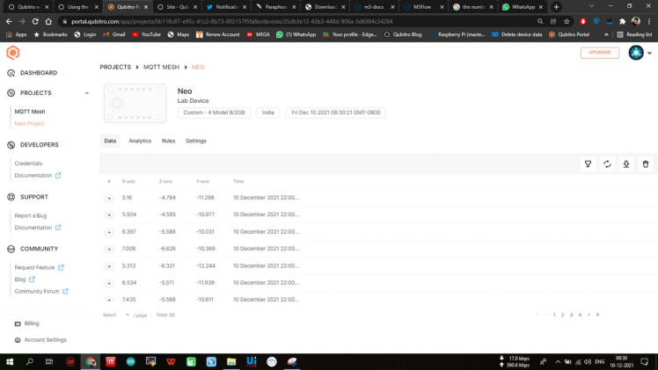Click the UPGRADE button
This screenshot has width=658, height=370.
coord(600,53)
